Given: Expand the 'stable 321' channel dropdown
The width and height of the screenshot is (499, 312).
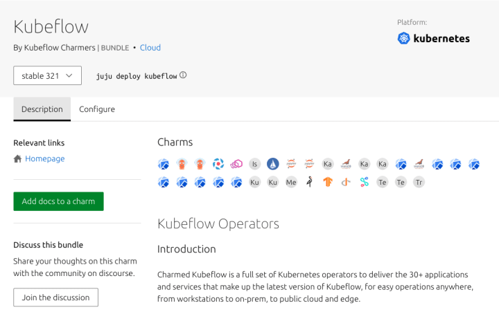Looking at the screenshot, I should click(47, 75).
